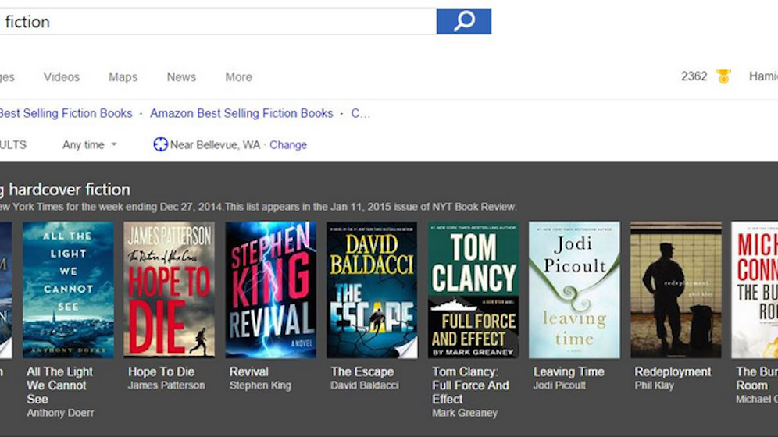Select the Leaving Time book cover
This screenshot has width=778, height=437.
point(574,290)
